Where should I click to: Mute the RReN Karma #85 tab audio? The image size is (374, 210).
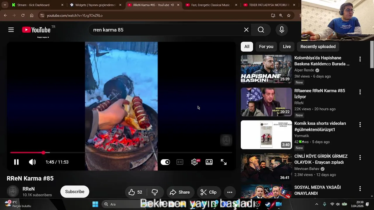tap(172, 5)
